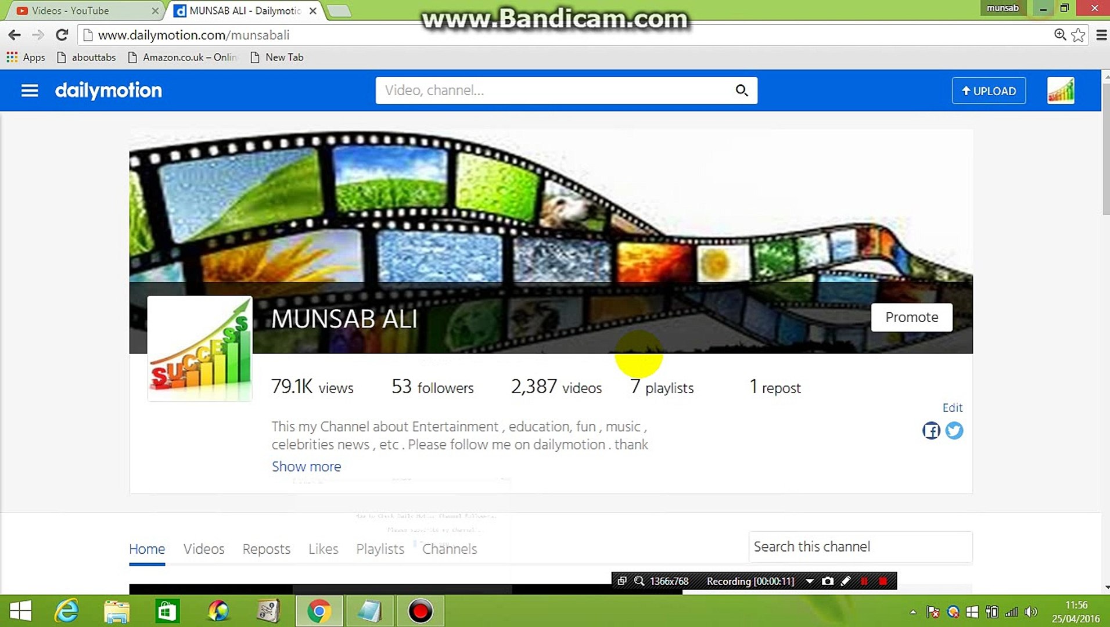Share the channel to Twitter
The image size is (1110, 627).
tap(954, 431)
